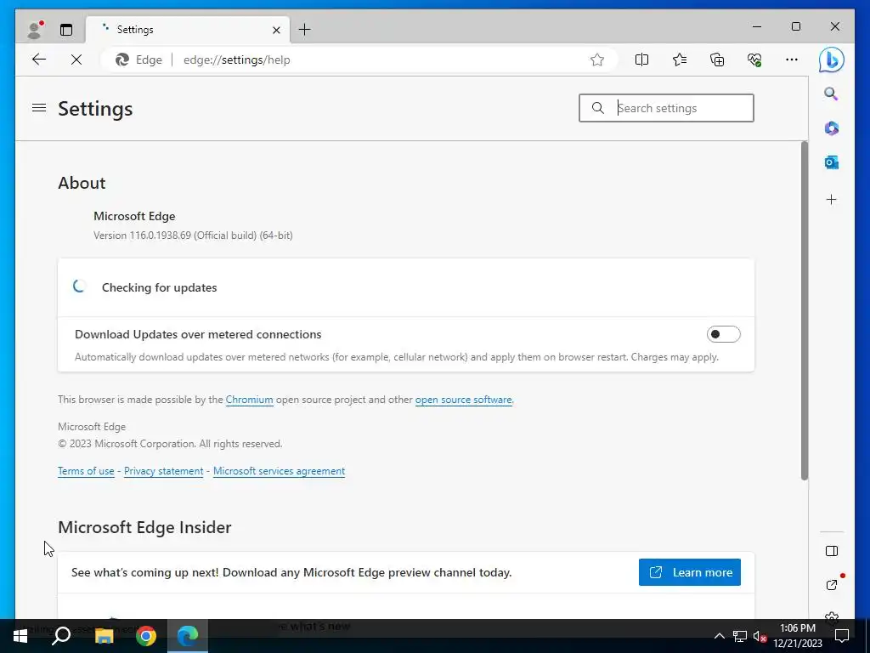Open File Explorer from taskbar
This screenshot has height=653, width=870.
(104, 636)
